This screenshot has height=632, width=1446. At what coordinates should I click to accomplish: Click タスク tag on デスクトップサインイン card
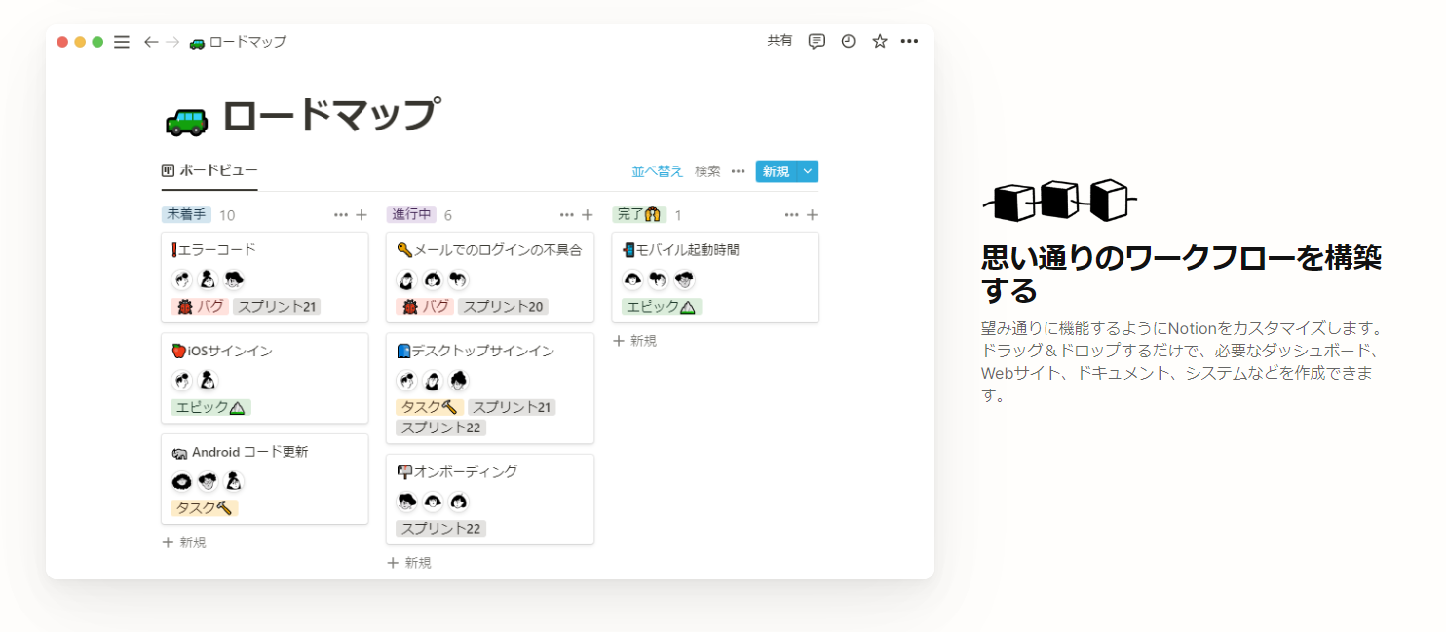(430, 407)
